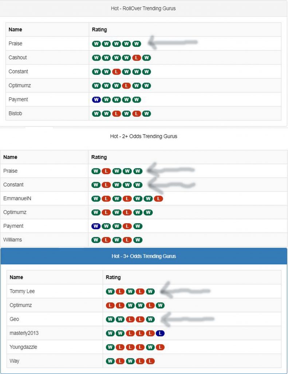Select the blue Hot - 3+ Odds Trending Gurus header
The width and height of the screenshot is (288, 374).
(x=144, y=256)
